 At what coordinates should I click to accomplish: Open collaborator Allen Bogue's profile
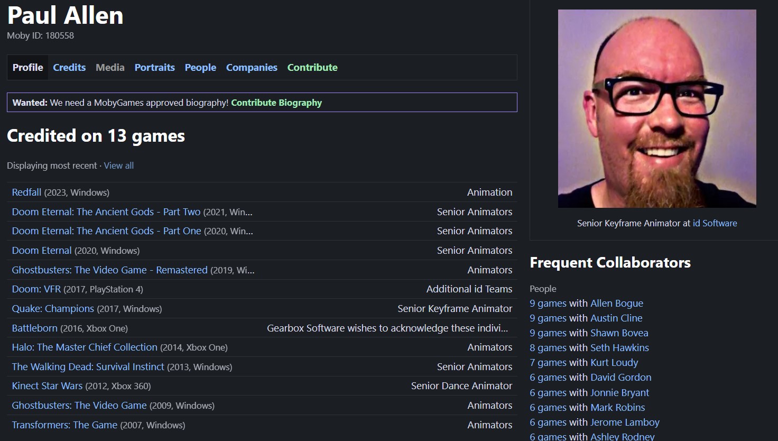(x=617, y=304)
